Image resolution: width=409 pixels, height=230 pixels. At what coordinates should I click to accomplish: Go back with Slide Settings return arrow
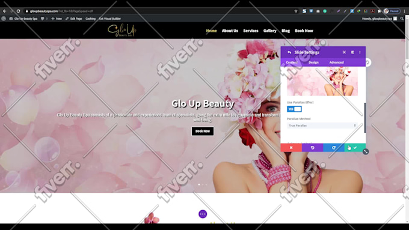[x=289, y=52]
